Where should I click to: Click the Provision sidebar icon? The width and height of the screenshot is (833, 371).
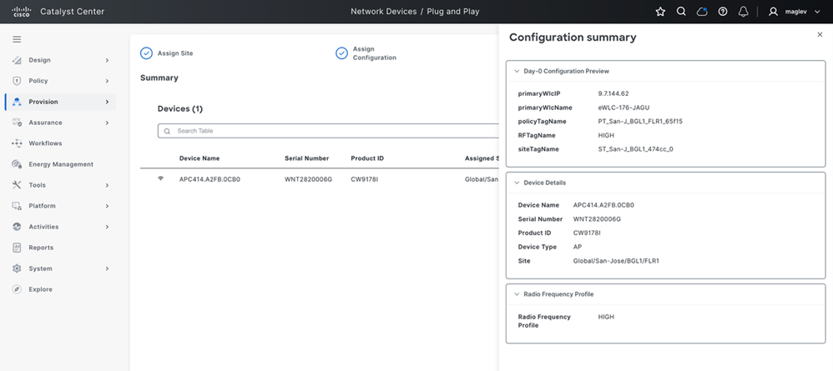[17, 102]
